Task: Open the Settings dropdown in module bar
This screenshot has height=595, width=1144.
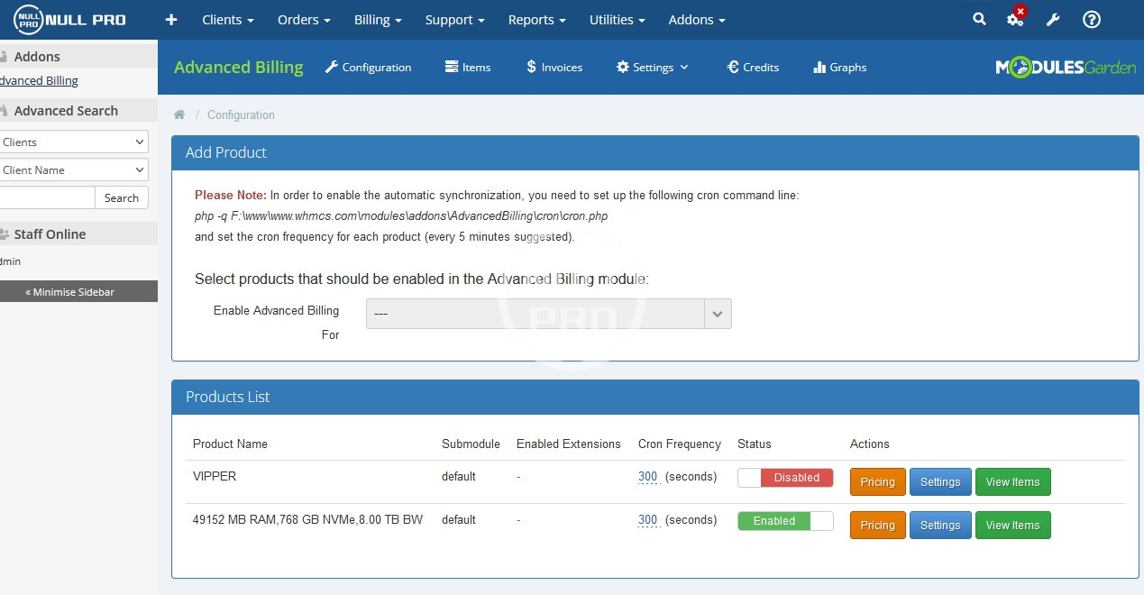Action: 653,68
